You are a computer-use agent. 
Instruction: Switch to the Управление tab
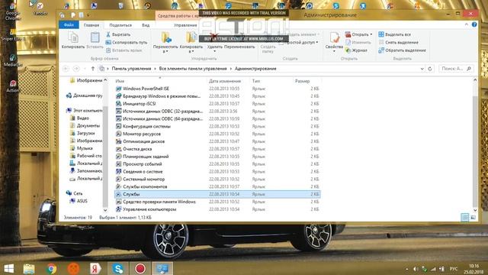[185, 25]
